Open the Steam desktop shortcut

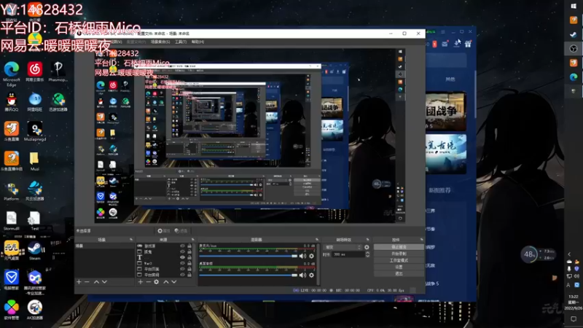pos(34,251)
